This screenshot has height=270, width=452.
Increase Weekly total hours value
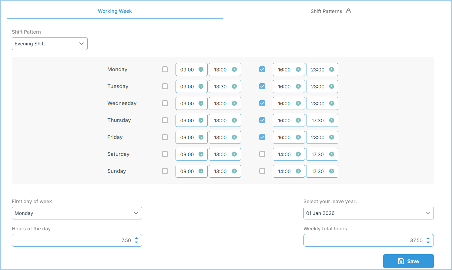click(x=428, y=239)
